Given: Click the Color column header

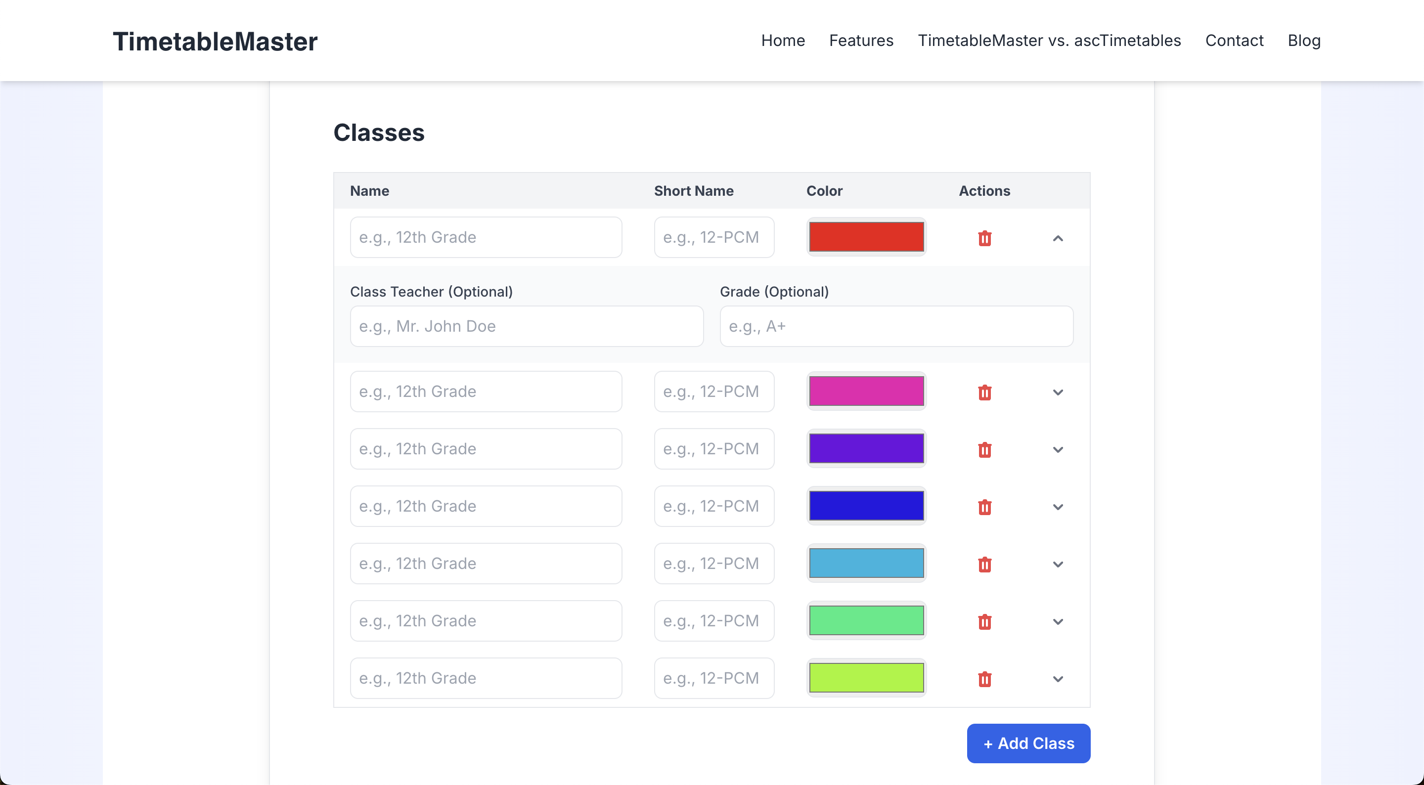Looking at the screenshot, I should [824, 191].
